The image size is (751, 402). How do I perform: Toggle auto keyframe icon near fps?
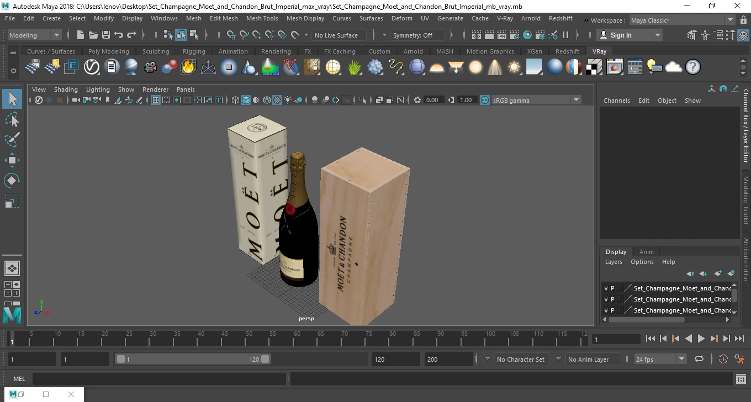click(x=723, y=359)
